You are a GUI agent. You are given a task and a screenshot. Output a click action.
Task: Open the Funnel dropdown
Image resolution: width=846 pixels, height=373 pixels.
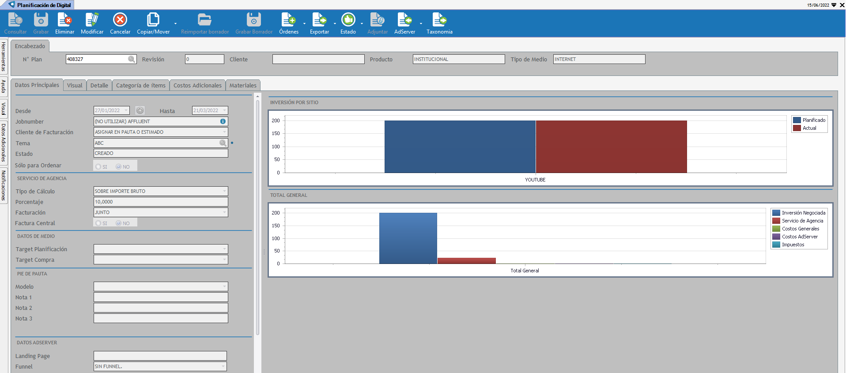pyautogui.click(x=223, y=366)
